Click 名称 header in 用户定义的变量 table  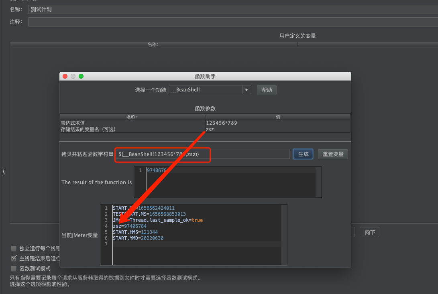coord(154,45)
